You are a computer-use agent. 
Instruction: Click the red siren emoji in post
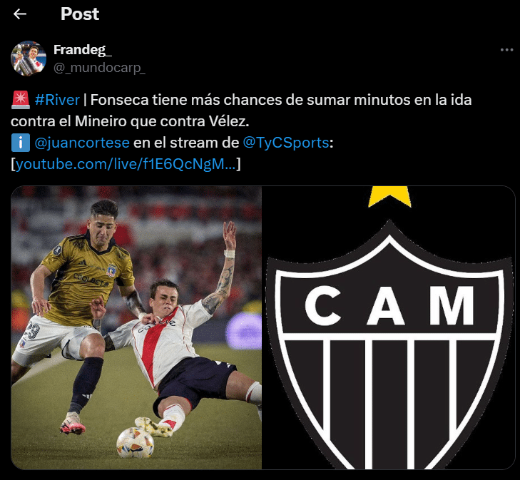point(21,100)
